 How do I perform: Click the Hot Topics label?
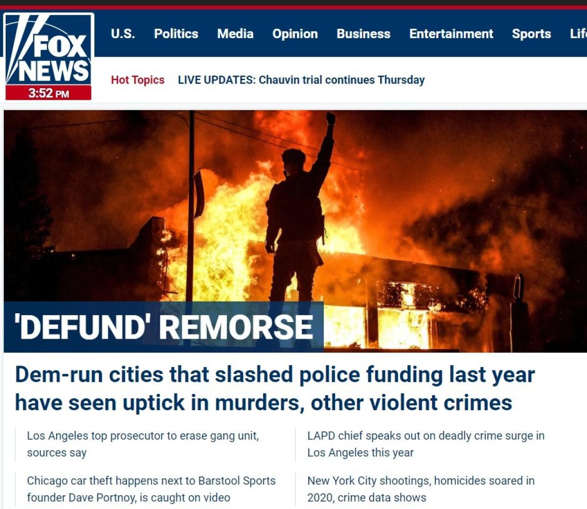click(137, 80)
